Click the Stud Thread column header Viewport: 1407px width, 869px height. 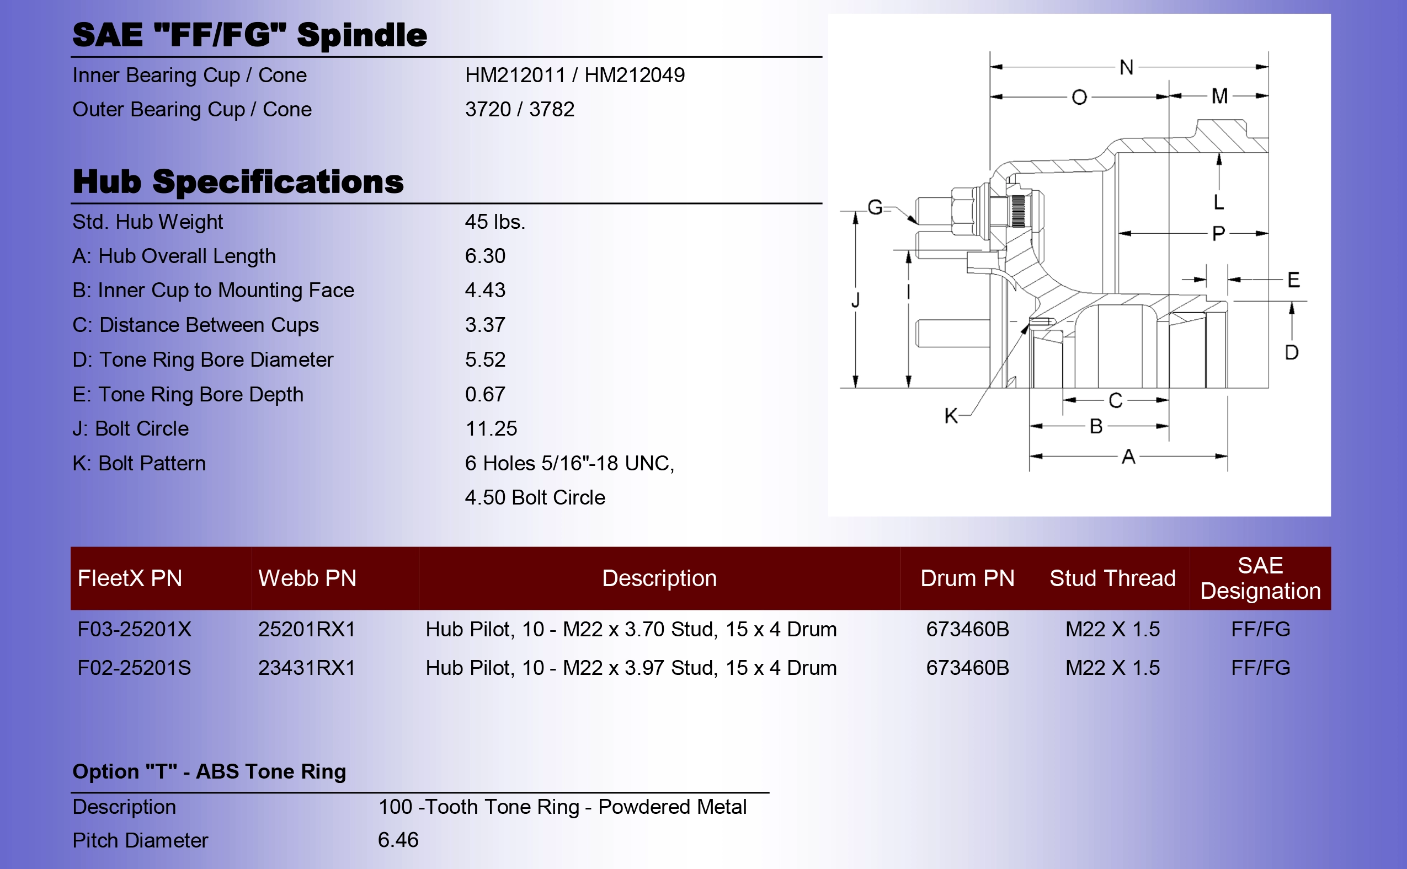click(x=1112, y=578)
